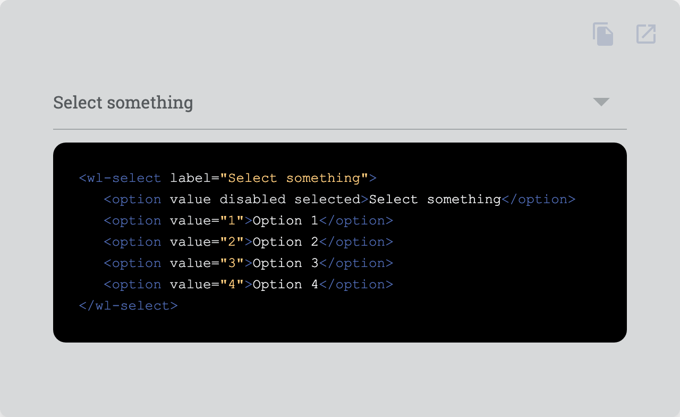
Task: Click the word 'disabled' in the code
Action: [x=253, y=199]
